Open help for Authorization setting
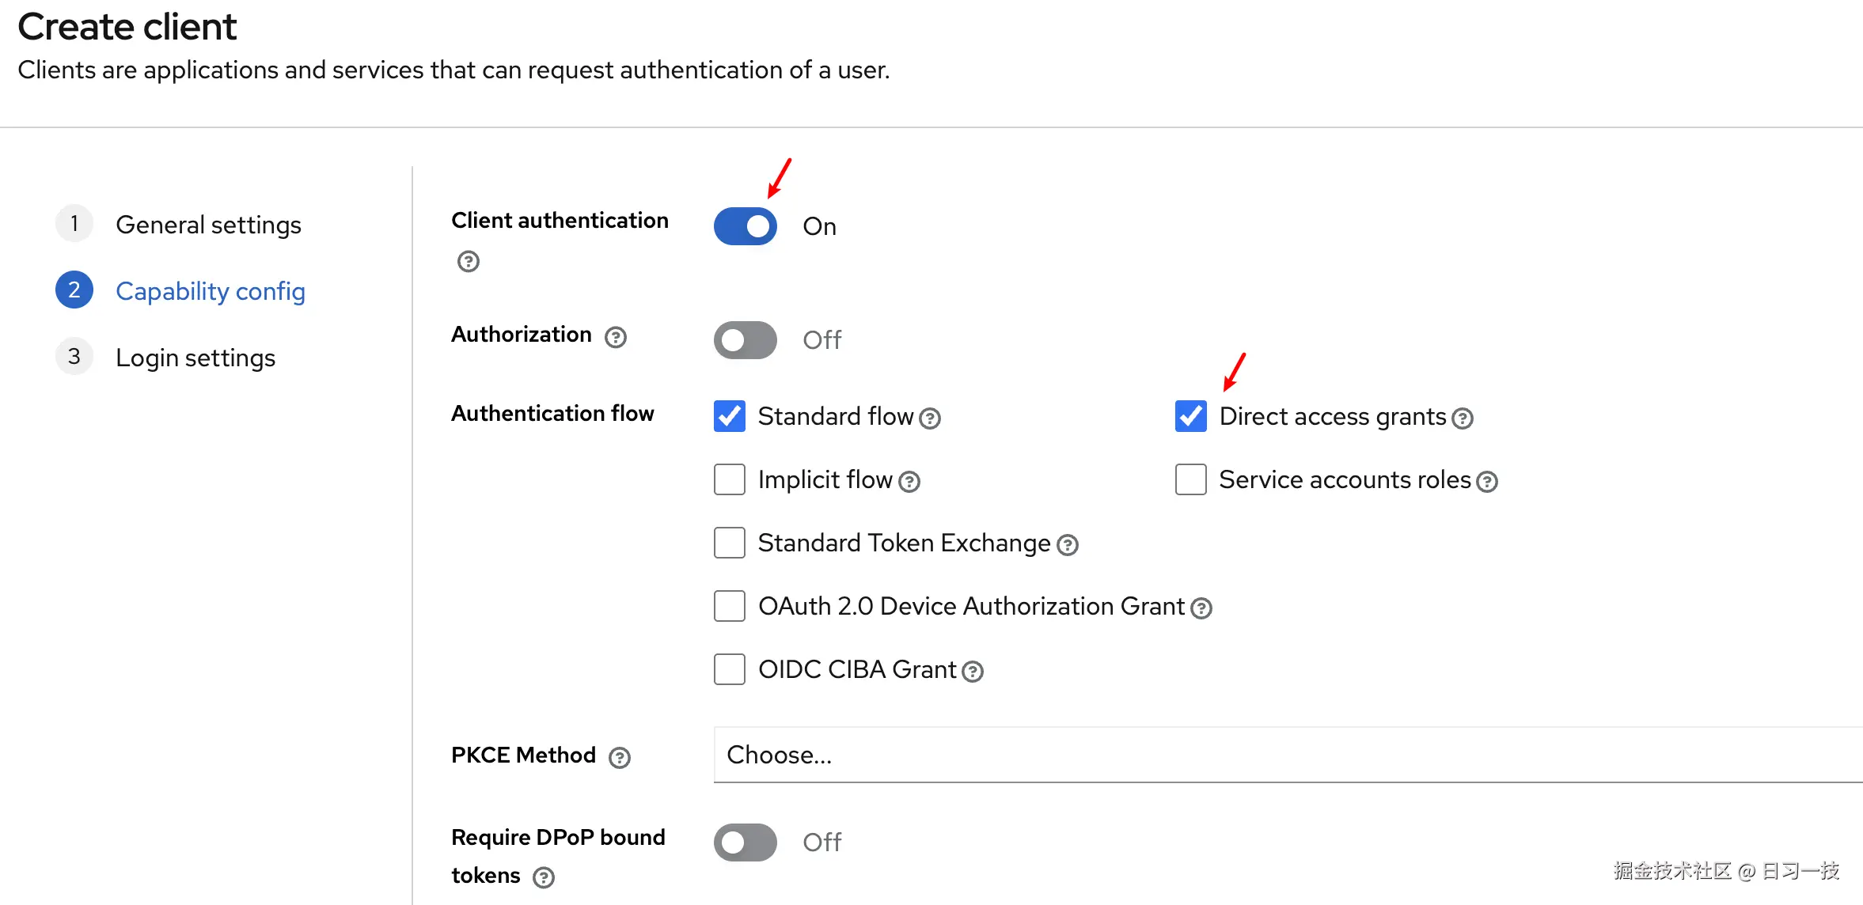This screenshot has height=905, width=1863. coord(616,336)
